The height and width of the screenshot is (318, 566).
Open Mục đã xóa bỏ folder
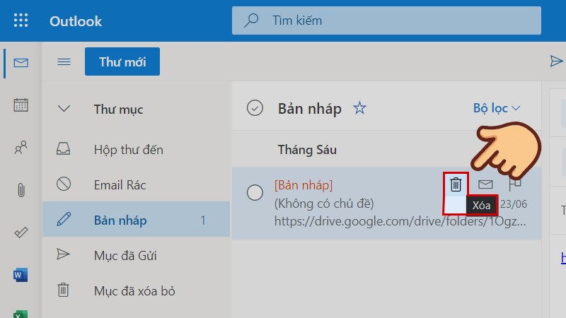tap(136, 290)
